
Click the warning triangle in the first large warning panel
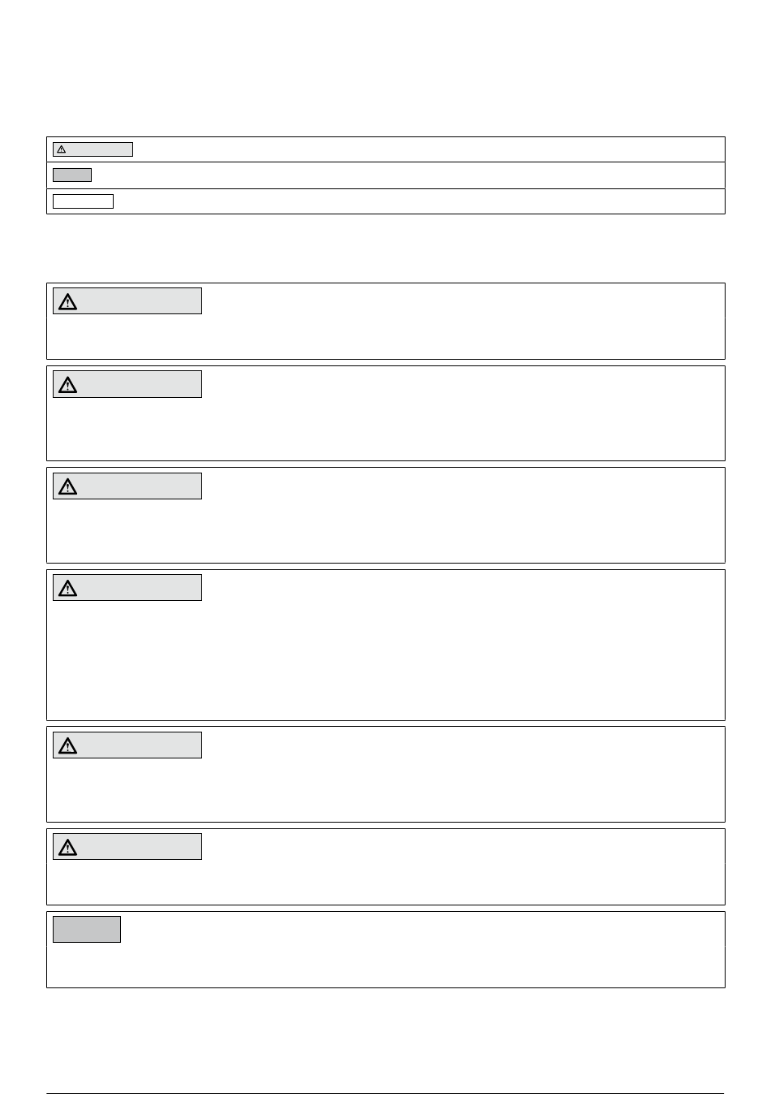(68, 302)
